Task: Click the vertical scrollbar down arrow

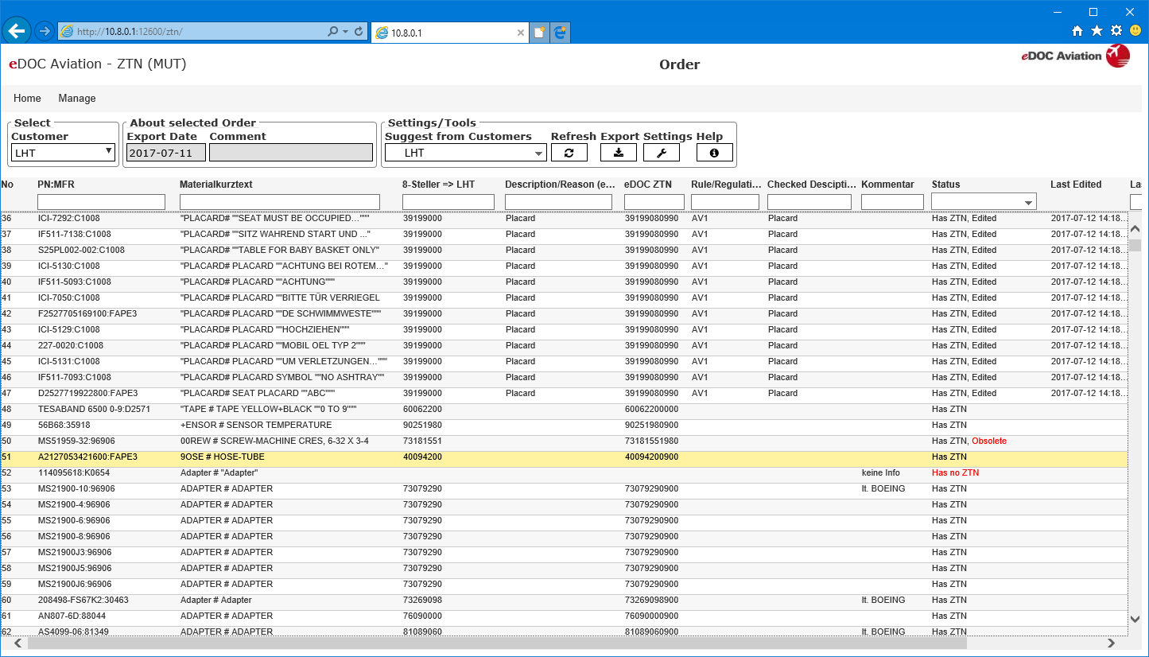Action: [x=1135, y=619]
